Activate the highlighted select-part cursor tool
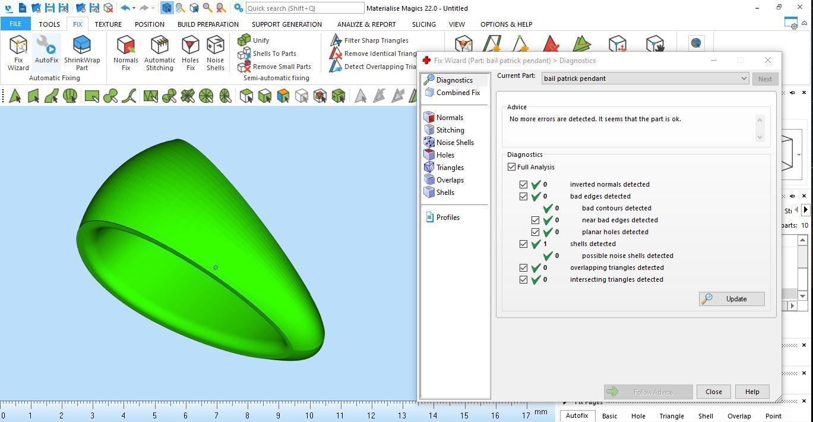 click(x=166, y=8)
